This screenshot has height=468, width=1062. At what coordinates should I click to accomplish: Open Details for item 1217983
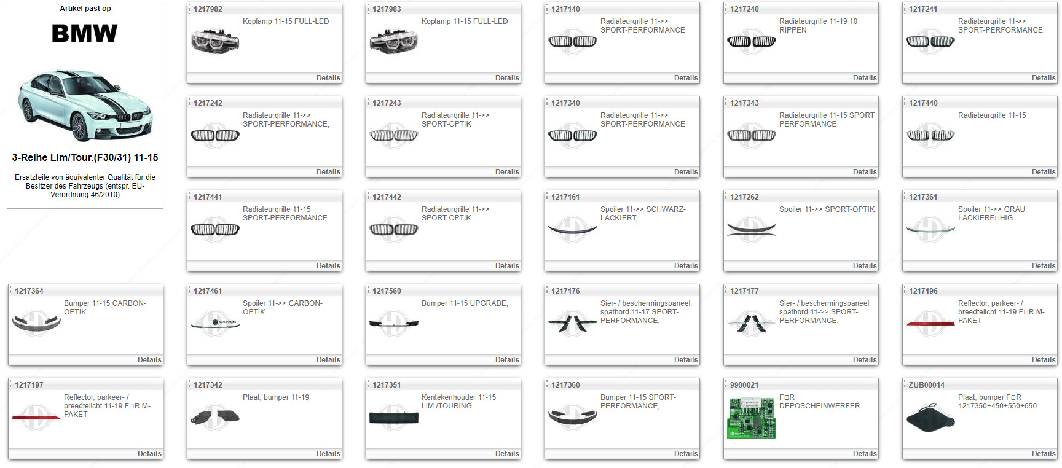pos(507,78)
